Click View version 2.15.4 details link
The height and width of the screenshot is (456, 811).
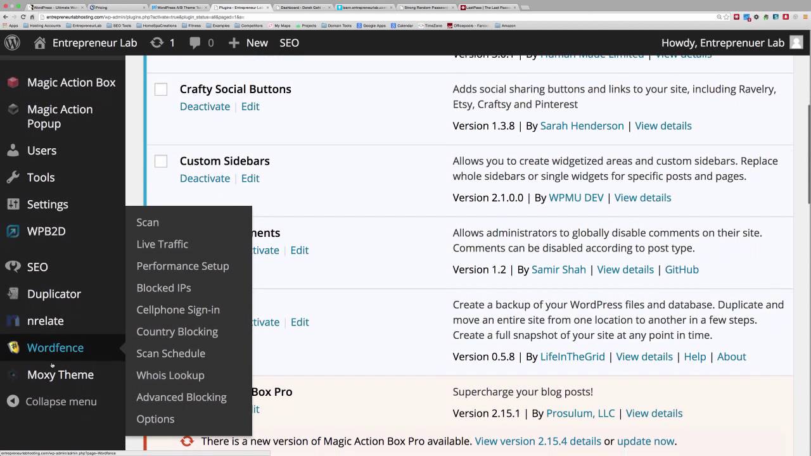[x=537, y=441]
